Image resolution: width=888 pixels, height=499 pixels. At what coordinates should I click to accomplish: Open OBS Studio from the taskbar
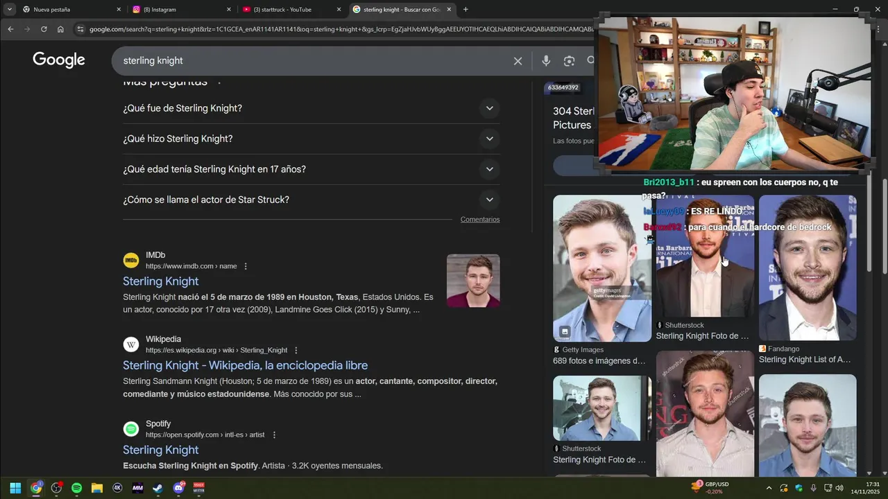(x=56, y=488)
